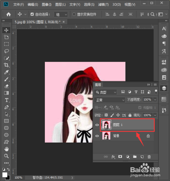170x181 pixels.
Task: Open the Layers panel flyout menu
Action: [155, 85]
